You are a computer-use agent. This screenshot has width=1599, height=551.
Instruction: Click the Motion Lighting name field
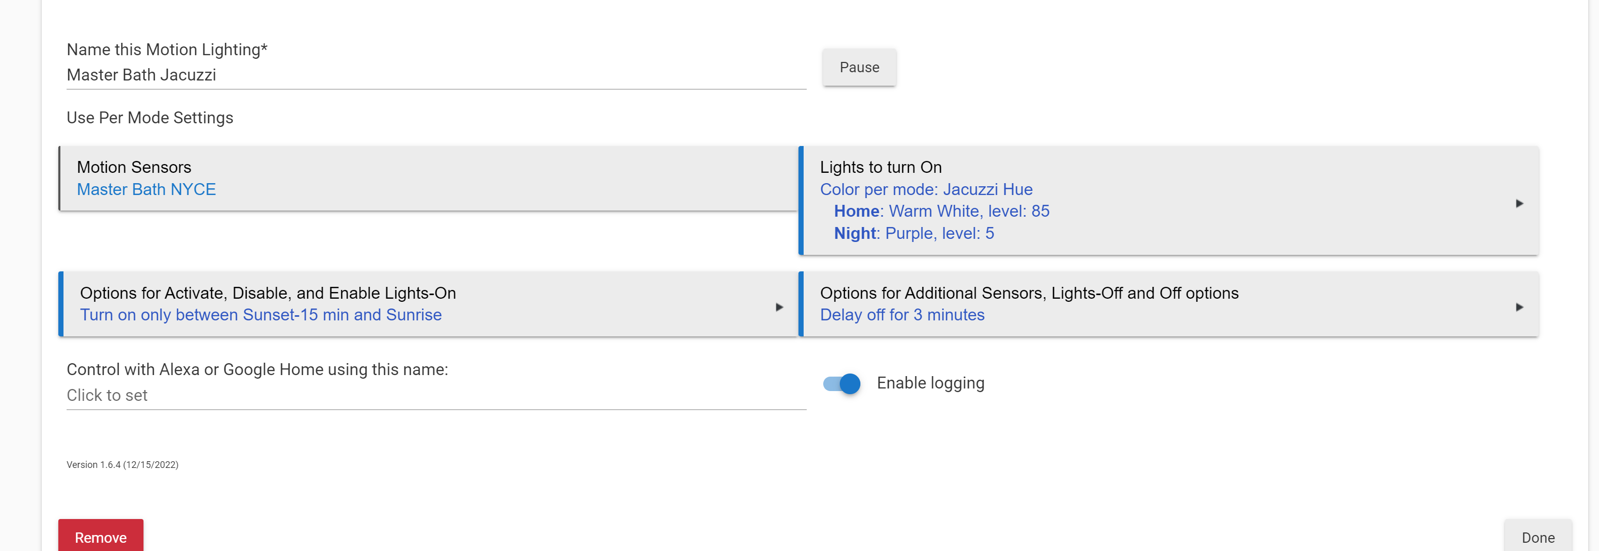[436, 75]
